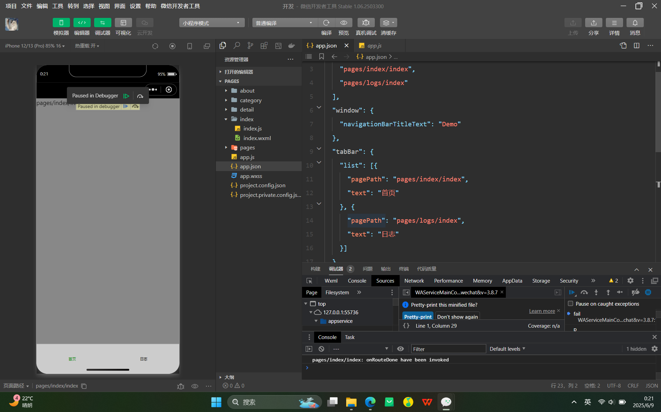Image resolution: width=661 pixels, height=412 pixels.
Task: Open the Clear Cache layers icon
Action: (x=388, y=23)
